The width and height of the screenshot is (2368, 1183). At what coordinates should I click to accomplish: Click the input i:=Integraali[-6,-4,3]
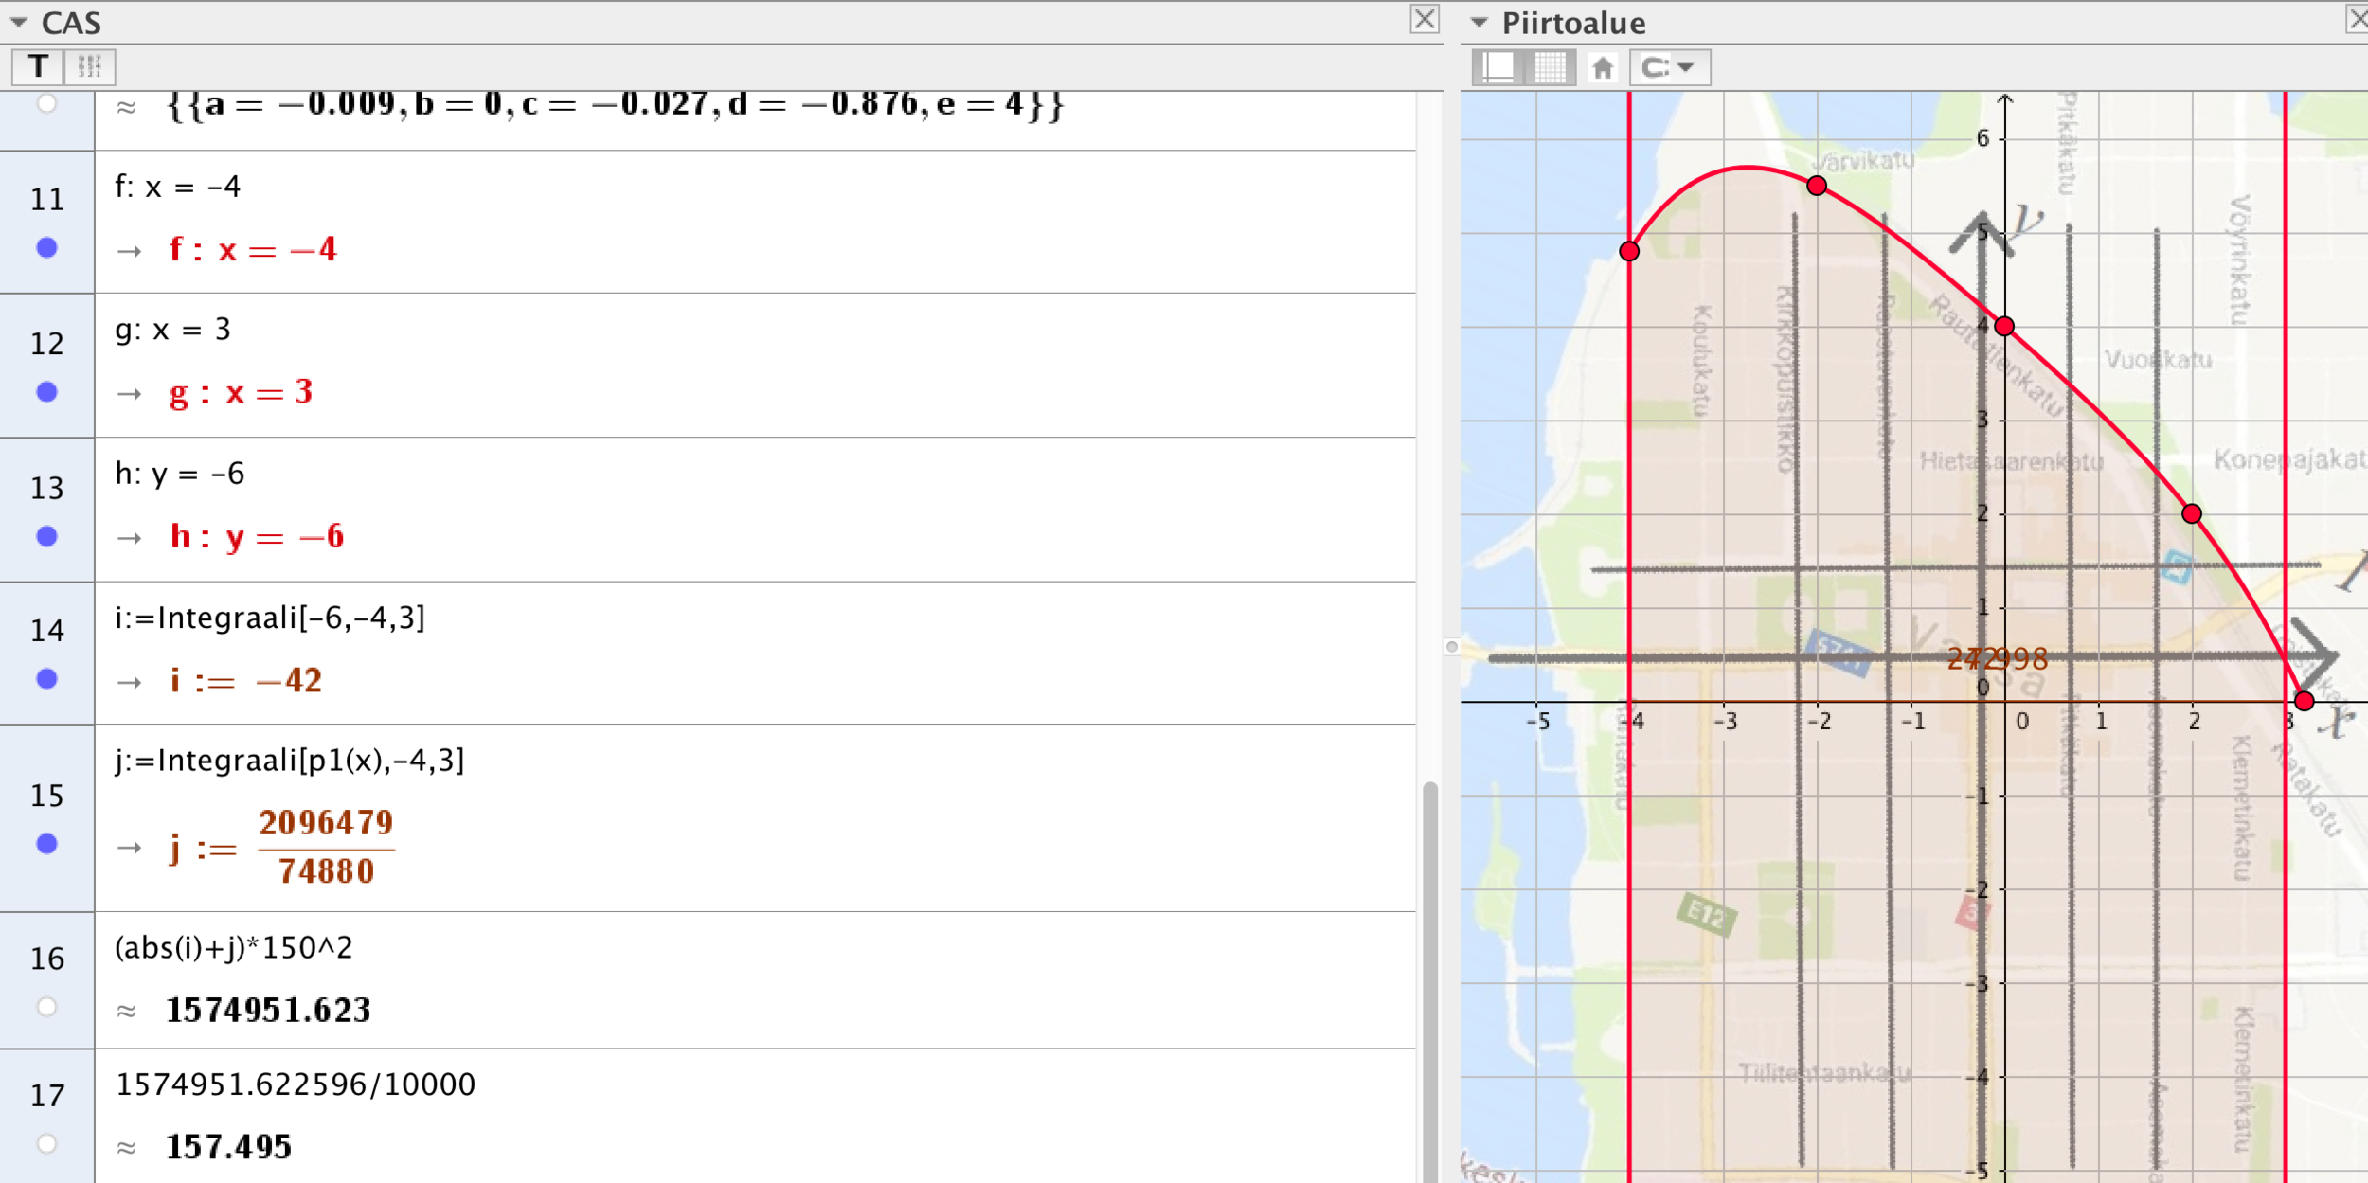point(270,618)
